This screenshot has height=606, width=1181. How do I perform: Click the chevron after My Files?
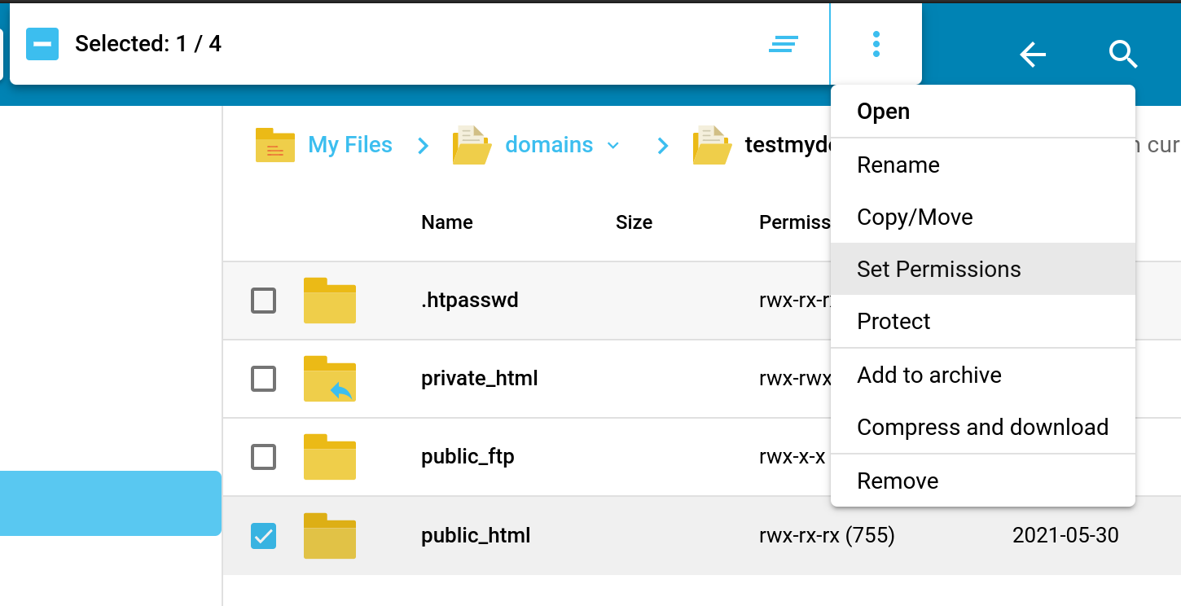423,146
